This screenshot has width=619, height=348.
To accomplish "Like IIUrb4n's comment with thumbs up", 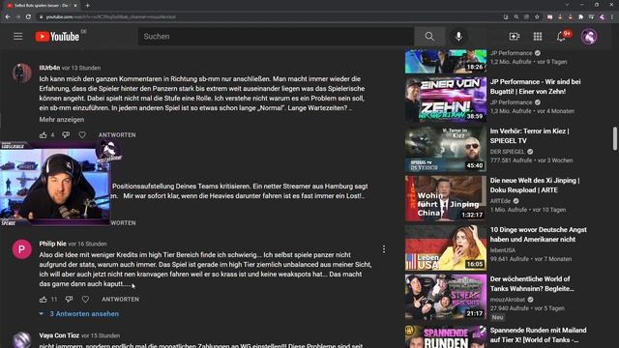I will [43, 135].
